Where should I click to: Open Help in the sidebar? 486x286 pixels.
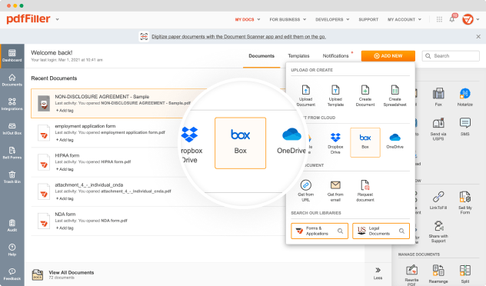[x=12, y=250]
